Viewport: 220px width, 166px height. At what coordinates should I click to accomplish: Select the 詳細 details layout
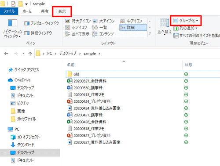coord(133,27)
